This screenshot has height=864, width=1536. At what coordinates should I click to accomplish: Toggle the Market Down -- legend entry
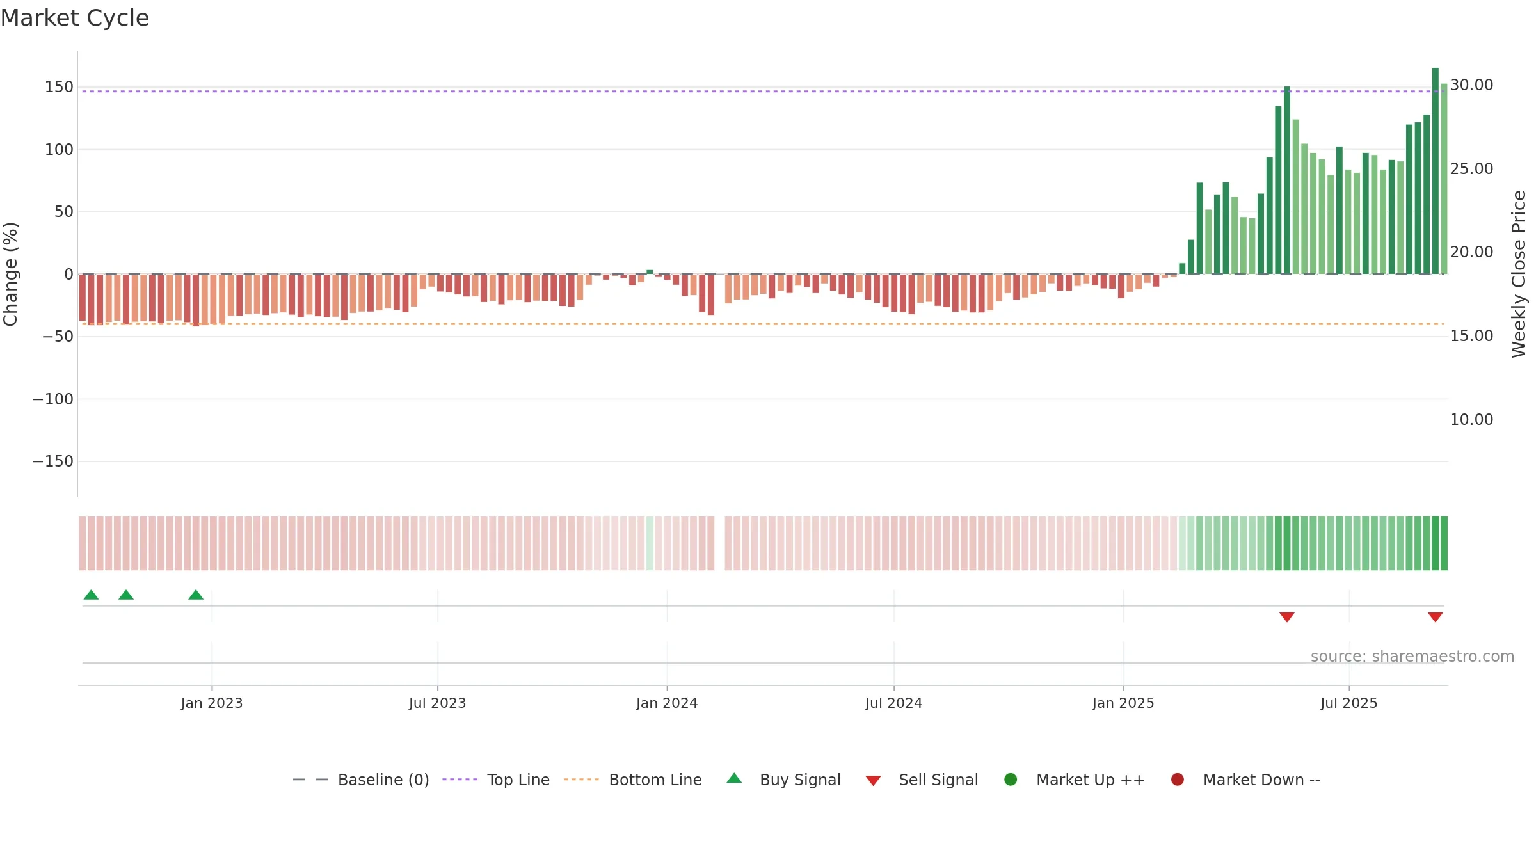(x=1245, y=780)
